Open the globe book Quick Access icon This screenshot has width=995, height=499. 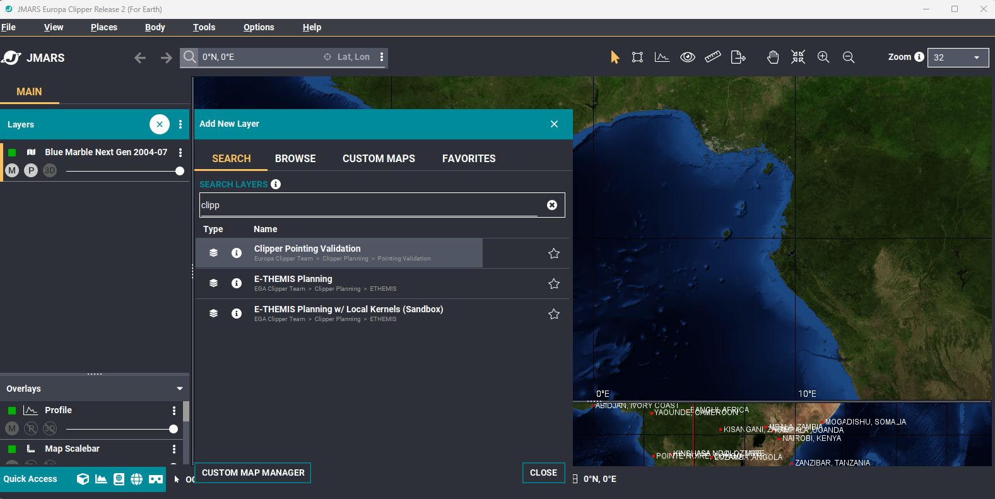point(119,479)
